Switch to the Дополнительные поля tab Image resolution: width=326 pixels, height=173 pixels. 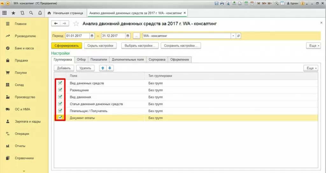point(128,59)
